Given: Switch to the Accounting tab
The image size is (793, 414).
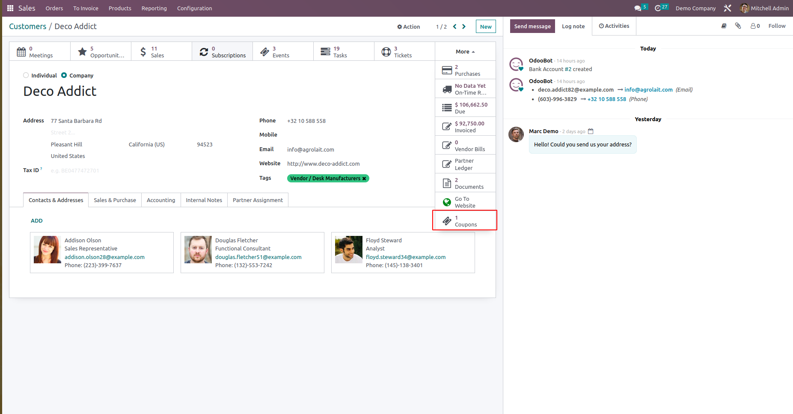Looking at the screenshot, I should 161,200.
